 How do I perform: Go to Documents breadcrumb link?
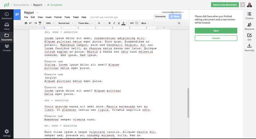21,5
